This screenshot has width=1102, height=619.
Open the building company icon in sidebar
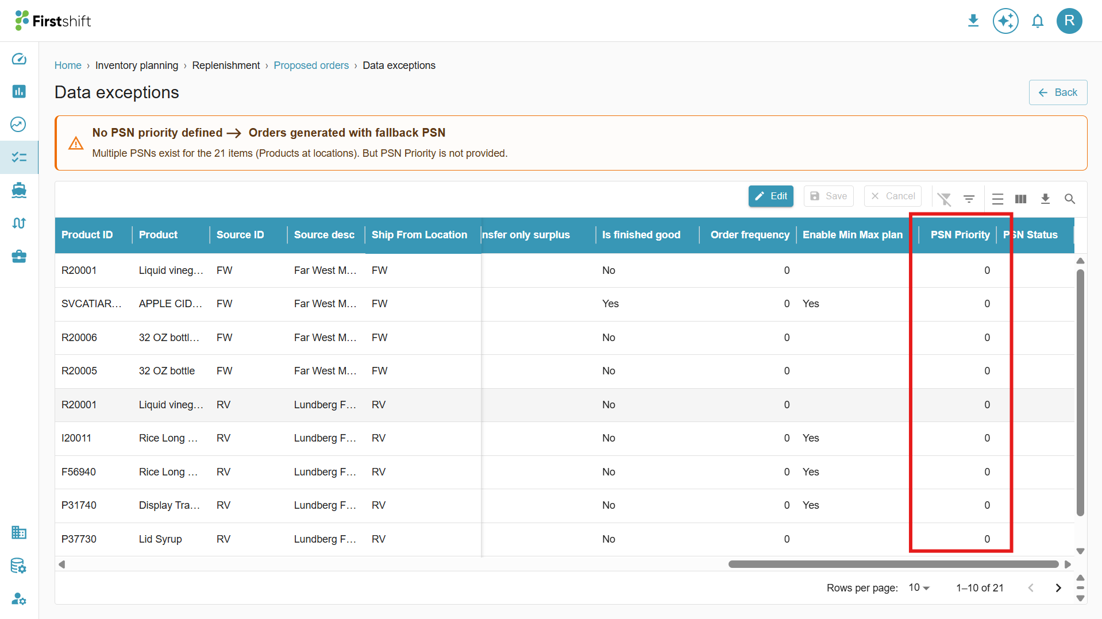point(19,532)
